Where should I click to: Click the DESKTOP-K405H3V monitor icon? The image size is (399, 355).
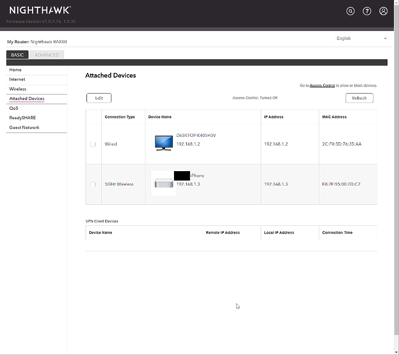point(163,143)
